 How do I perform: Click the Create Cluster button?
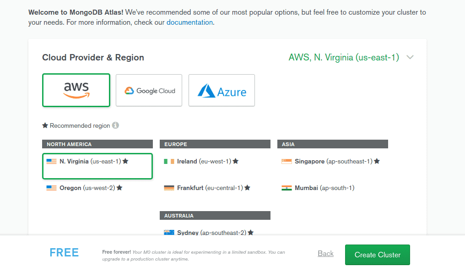(378, 255)
